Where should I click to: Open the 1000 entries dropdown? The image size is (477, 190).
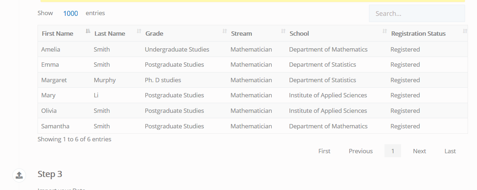pos(70,13)
